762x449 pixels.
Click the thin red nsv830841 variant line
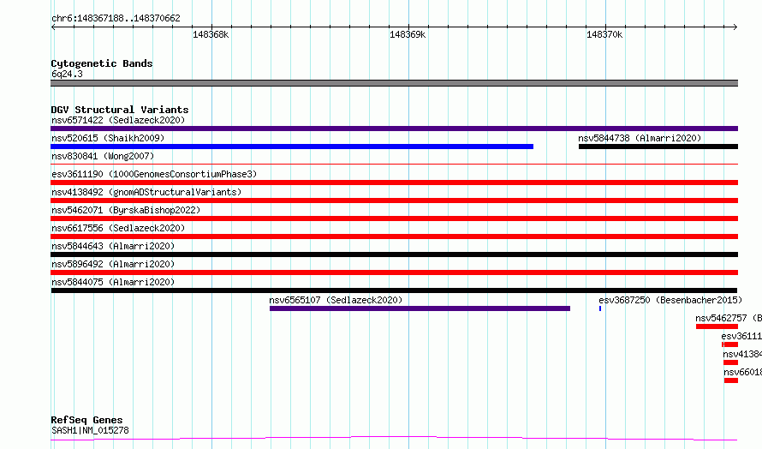[394, 164]
